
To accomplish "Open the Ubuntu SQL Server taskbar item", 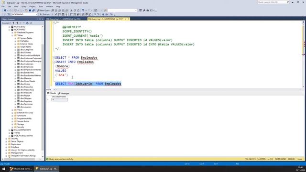I will 21,169.
